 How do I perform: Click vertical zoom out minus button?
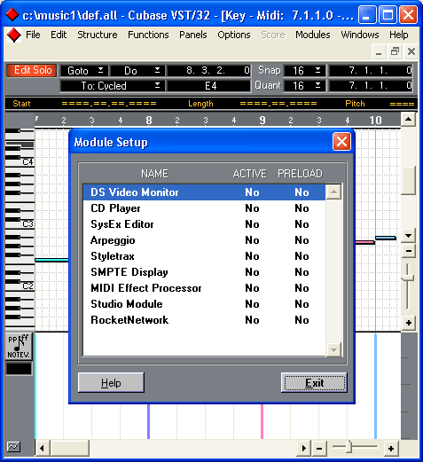point(409,251)
